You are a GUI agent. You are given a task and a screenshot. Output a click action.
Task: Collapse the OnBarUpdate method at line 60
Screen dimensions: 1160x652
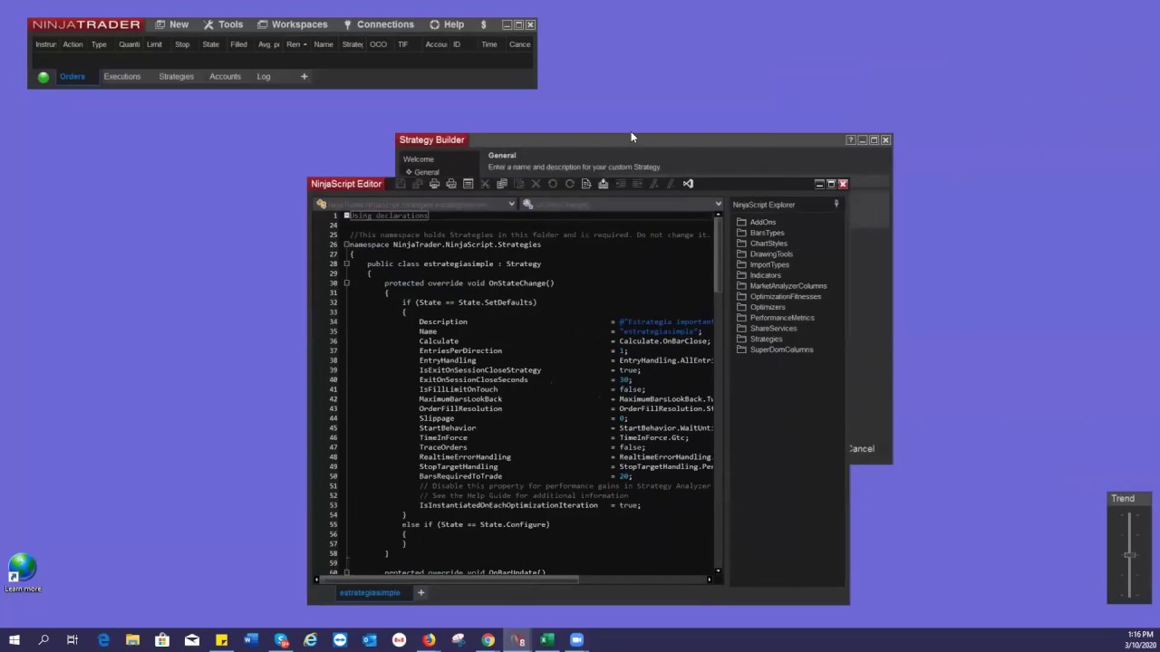[346, 572]
